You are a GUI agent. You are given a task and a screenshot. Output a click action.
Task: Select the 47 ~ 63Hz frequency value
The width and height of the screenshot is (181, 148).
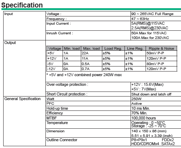(x=140, y=19)
